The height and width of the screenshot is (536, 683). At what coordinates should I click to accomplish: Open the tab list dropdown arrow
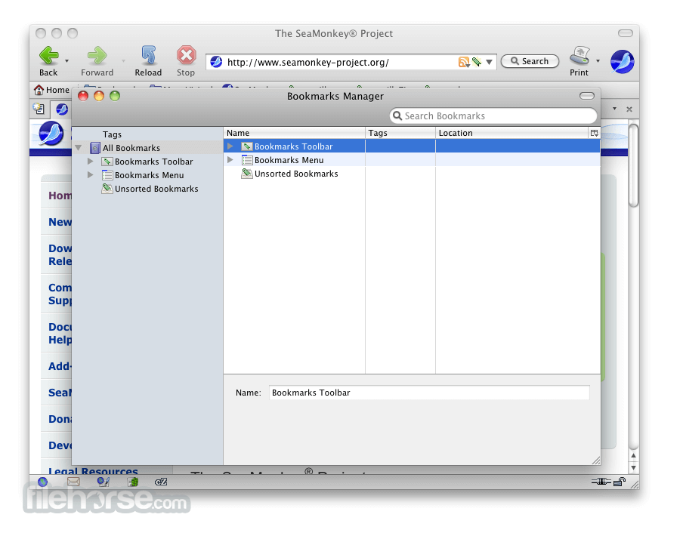click(x=614, y=108)
